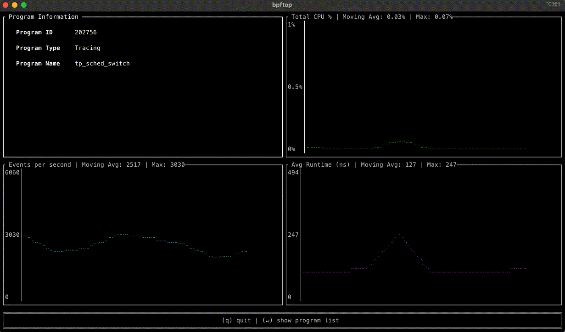Click the 0.5% axis label on CPU chart
Viewport: 565px width, 332px height.
coord(294,87)
